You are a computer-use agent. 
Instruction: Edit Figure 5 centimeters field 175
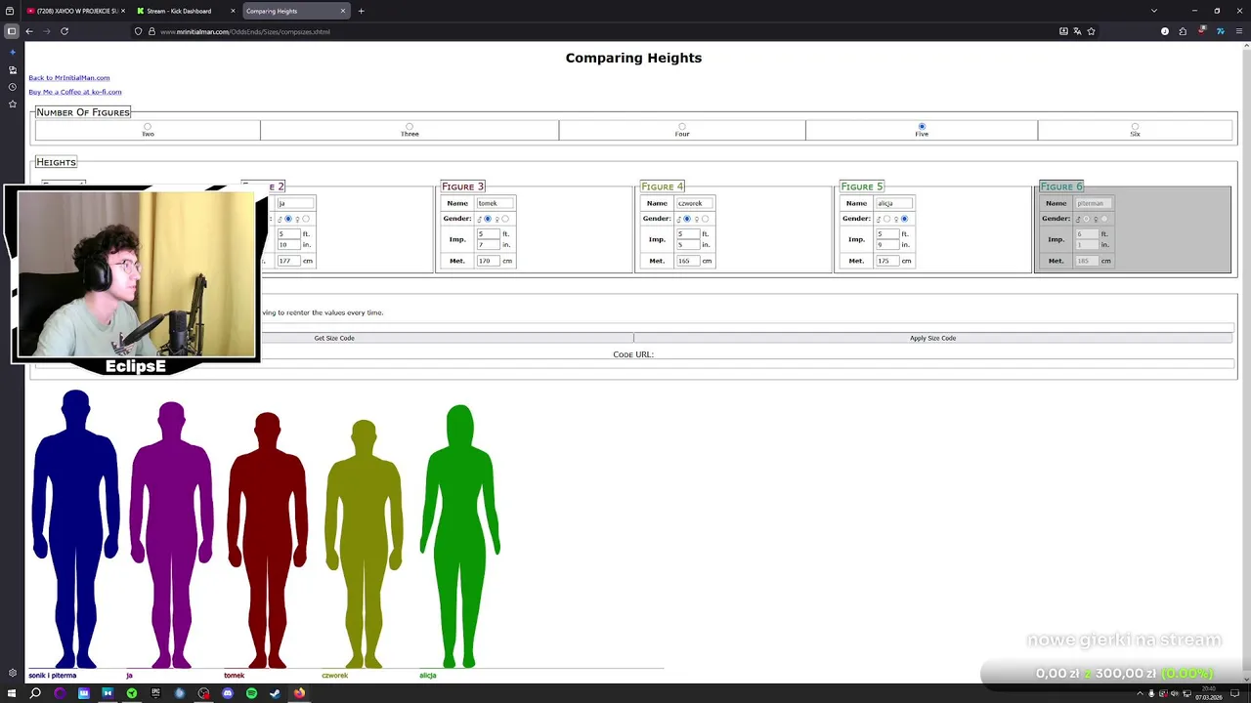(886, 261)
